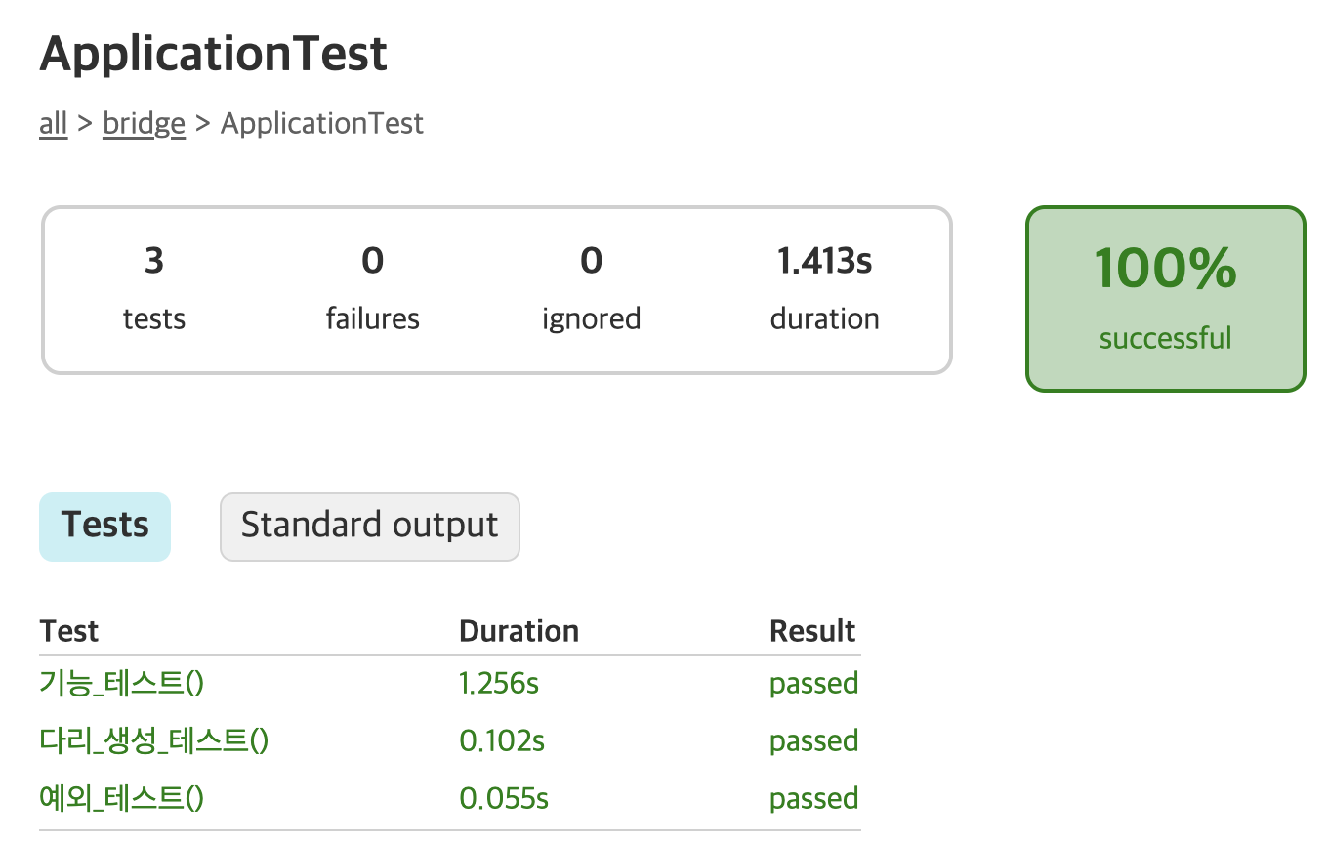This screenshot has height=844, width=1328.
Task: Open the Standard output tab
Action: click(x=369, y=527)
